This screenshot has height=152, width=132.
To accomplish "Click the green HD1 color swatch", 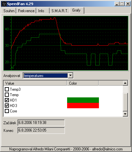I will [83, 100].
